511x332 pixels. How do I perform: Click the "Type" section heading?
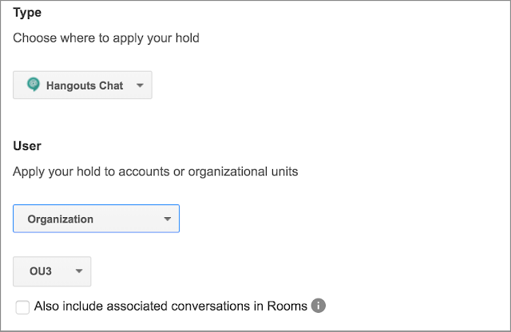[x=27, y=14]
